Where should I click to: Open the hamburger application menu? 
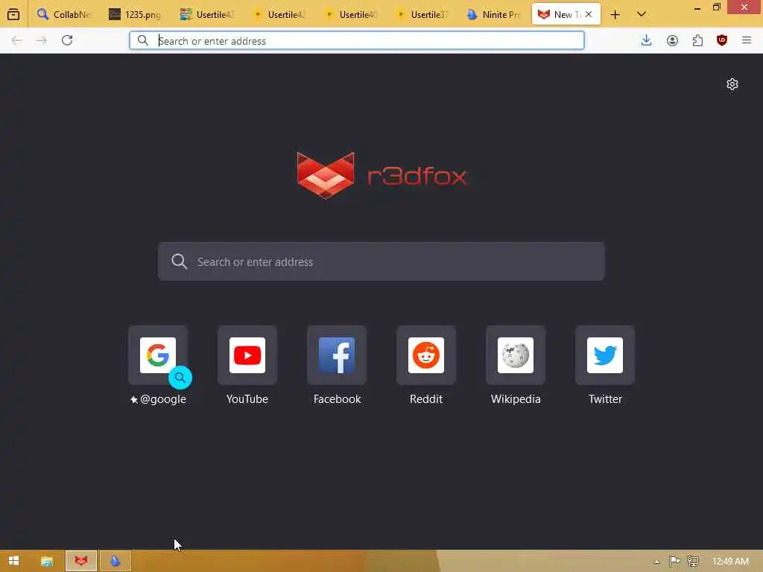[747, 40]
